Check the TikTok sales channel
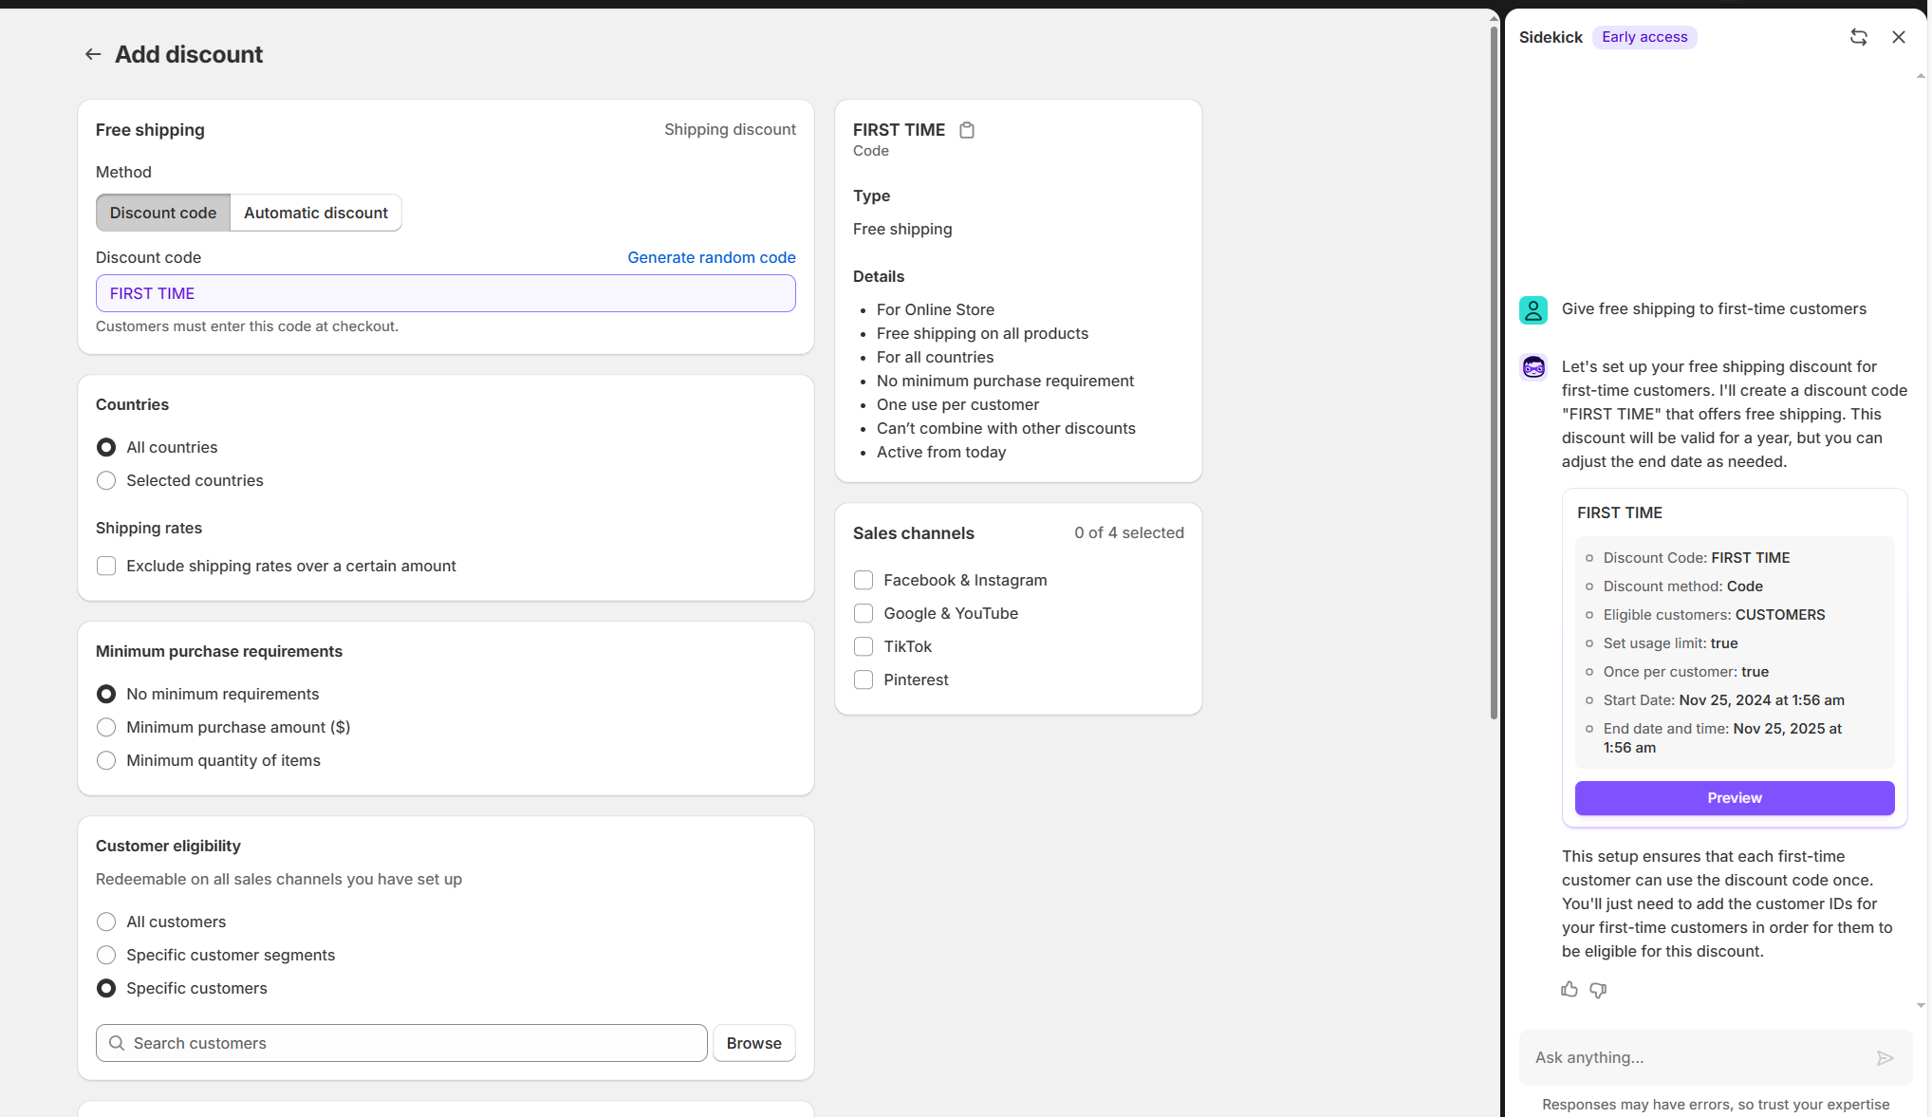1932x1117 pixels. [x=864, y=646]
